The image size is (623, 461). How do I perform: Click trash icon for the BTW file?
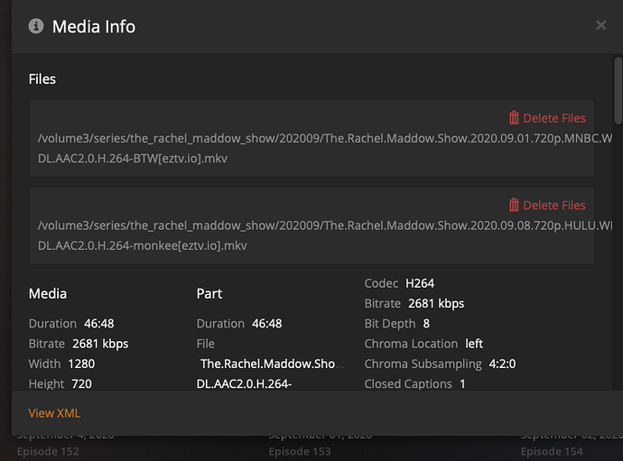tap(514, 118)
